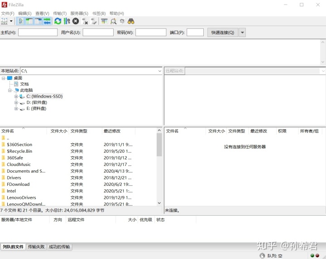This screenshot has width=326, height=259.
Task: Search for files with binoculars icon
Action: click(x=131, y=21)
